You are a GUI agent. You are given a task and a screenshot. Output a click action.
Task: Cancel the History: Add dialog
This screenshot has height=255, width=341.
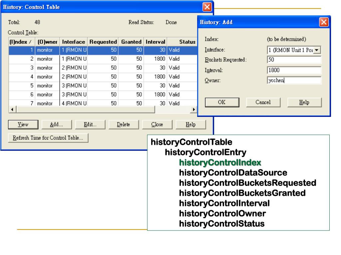pos(263,102)
